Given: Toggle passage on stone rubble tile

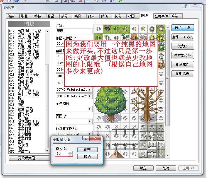Looking at the screenshot, I should 143,38.
